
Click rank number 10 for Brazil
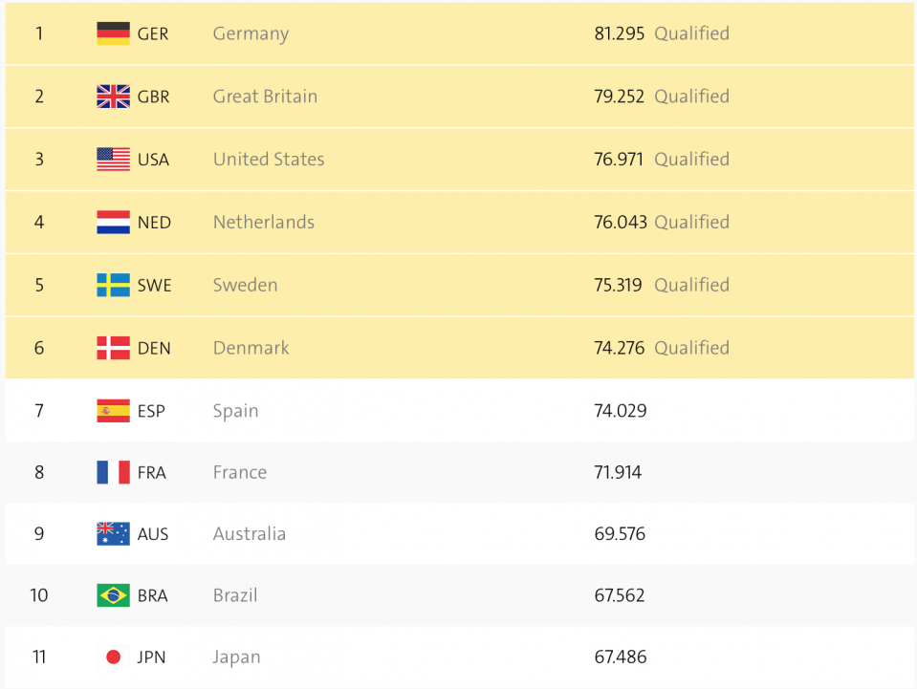point(39,595)
